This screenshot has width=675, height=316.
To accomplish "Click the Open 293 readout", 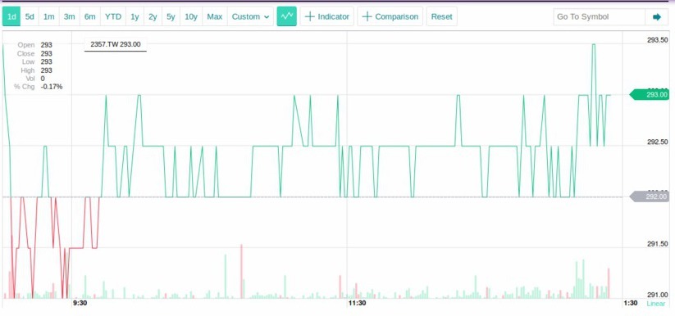I will pyautogui.click(x=35, y=45).
